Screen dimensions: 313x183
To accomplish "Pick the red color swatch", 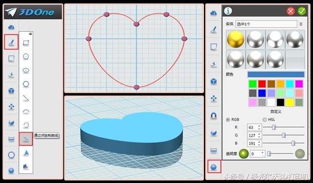I will pos(262,84).
